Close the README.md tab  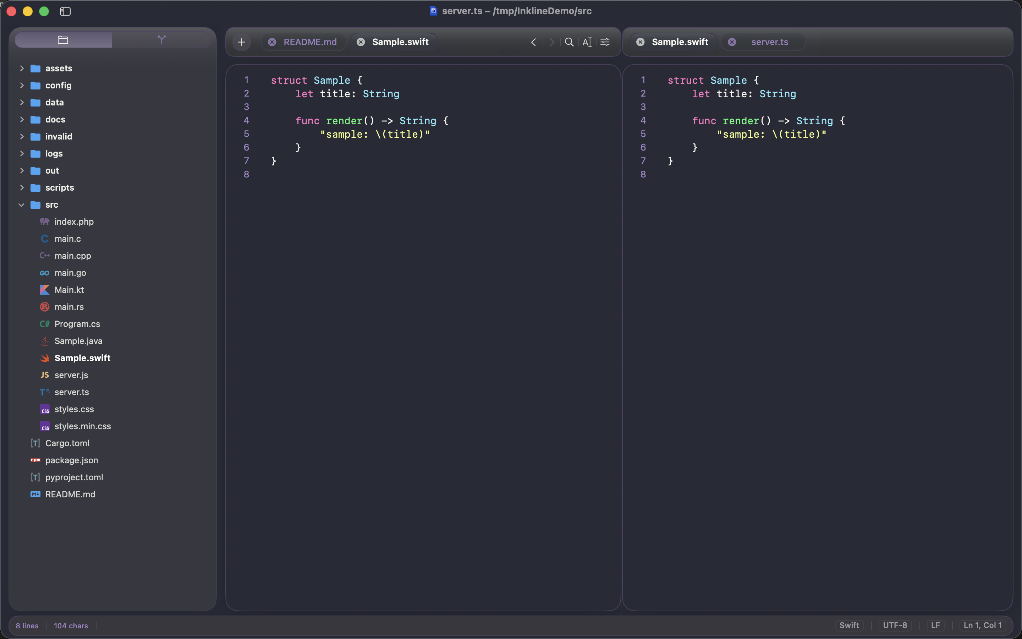click(272, 42)
